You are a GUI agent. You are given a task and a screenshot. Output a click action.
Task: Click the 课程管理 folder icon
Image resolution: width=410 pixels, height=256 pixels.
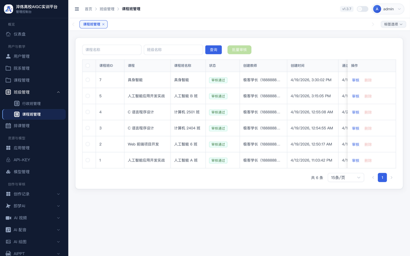tap(8, 80)
